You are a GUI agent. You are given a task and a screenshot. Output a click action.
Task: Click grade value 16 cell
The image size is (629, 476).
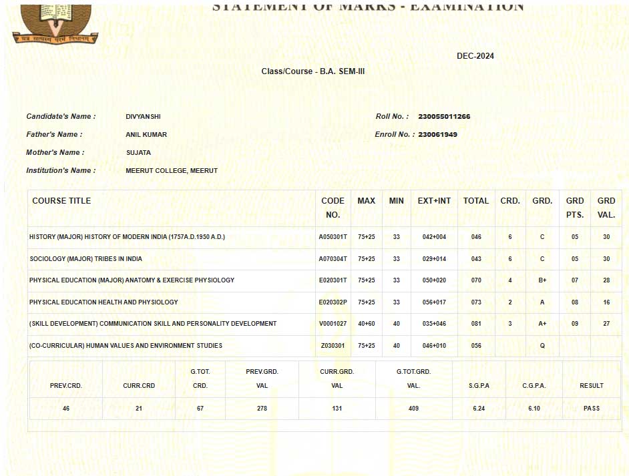pos(606,302)
